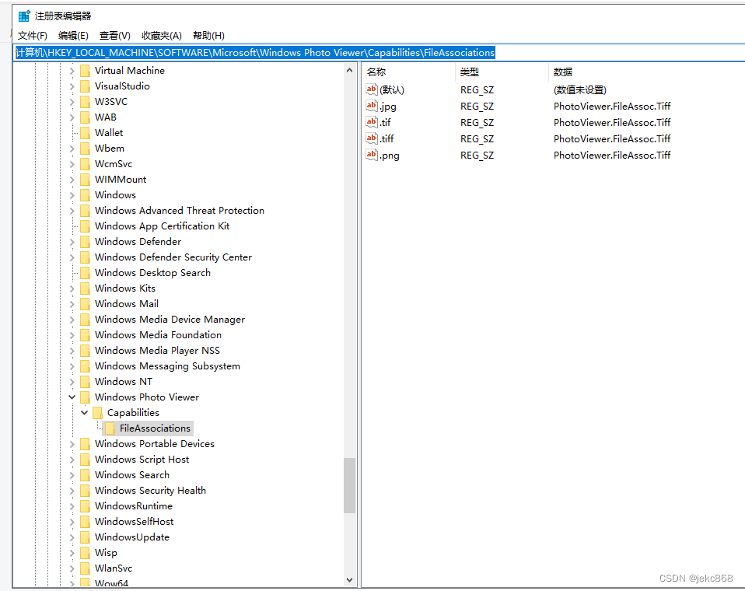745x591 pixels.
Task: Expand the WlanSvc key
Action: click(x=72, y=568)
